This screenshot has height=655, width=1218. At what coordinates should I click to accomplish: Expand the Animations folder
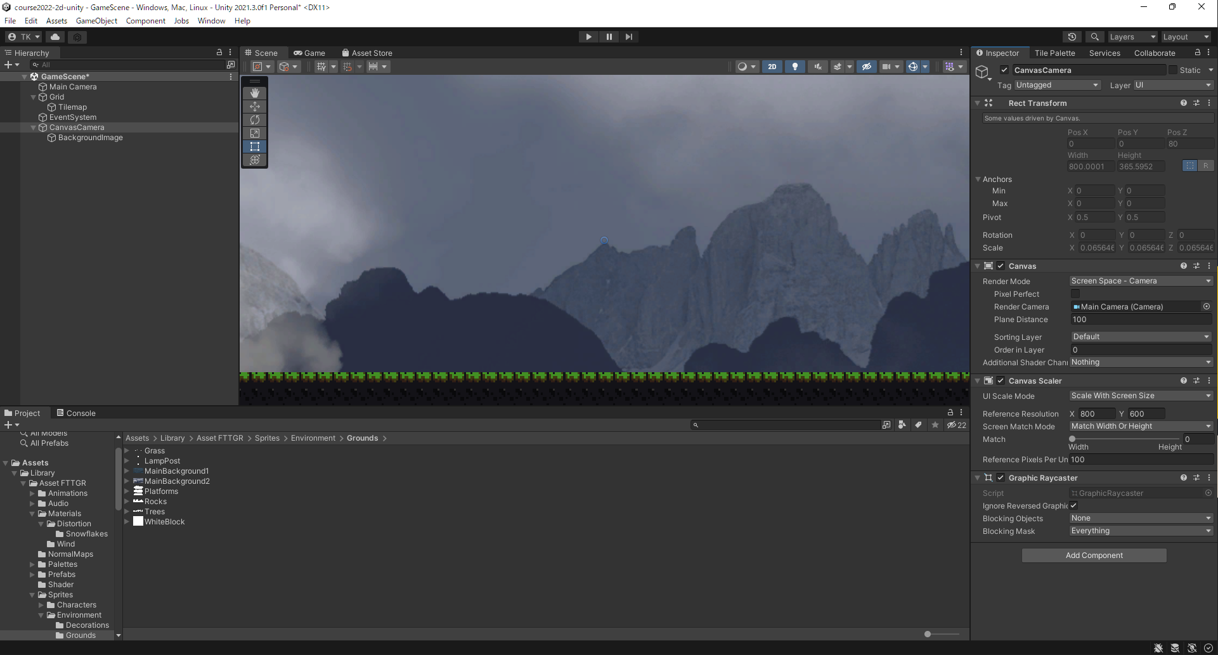(x=32, y=493)
